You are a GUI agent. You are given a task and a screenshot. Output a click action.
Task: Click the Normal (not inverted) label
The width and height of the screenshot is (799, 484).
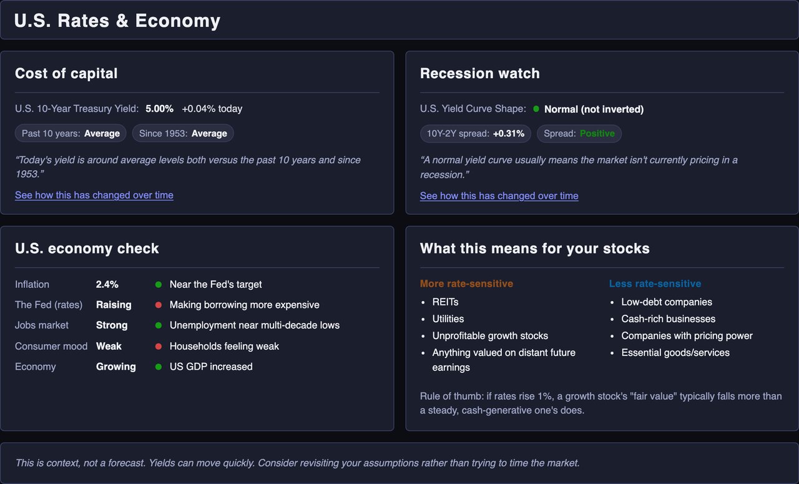coord(594,109)
